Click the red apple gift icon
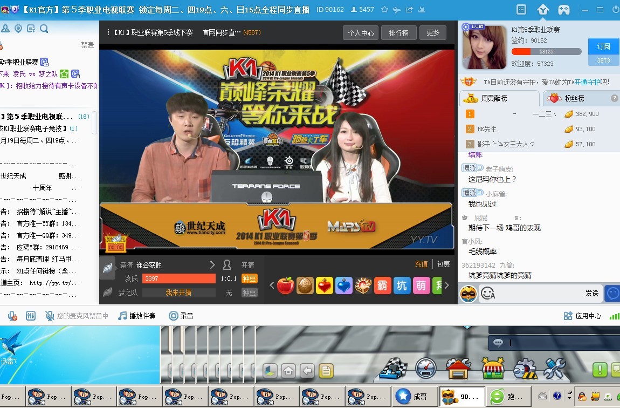 (x=286, y=285)
